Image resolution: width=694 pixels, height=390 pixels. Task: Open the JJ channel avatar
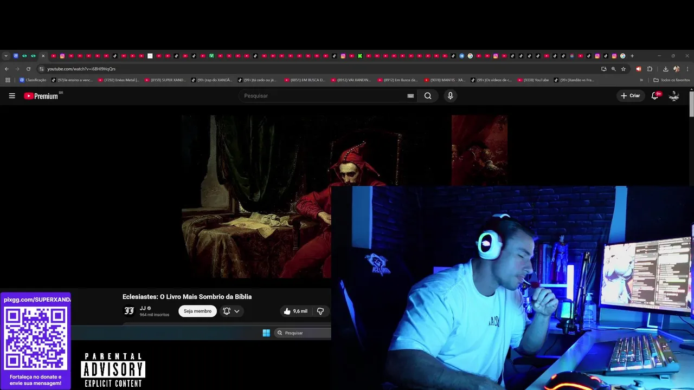coord(129,311)
